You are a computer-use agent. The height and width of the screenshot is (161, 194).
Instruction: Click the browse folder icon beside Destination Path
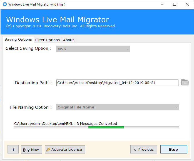point(185,82)
